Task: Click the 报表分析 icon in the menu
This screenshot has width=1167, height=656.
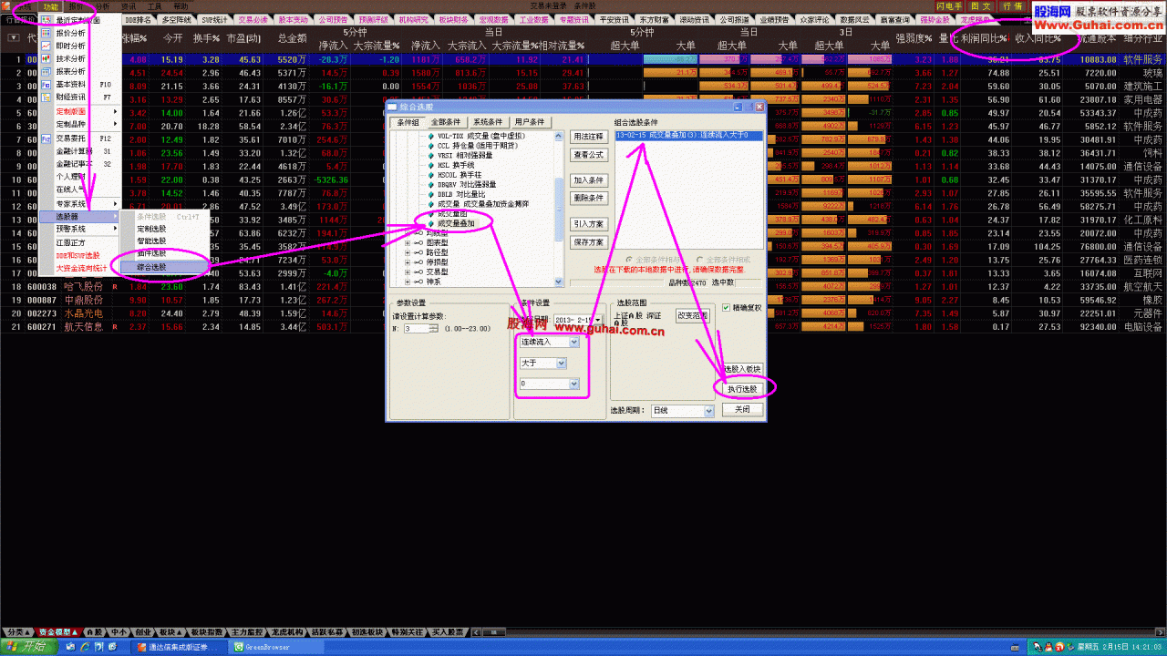Action: point(46,70)
